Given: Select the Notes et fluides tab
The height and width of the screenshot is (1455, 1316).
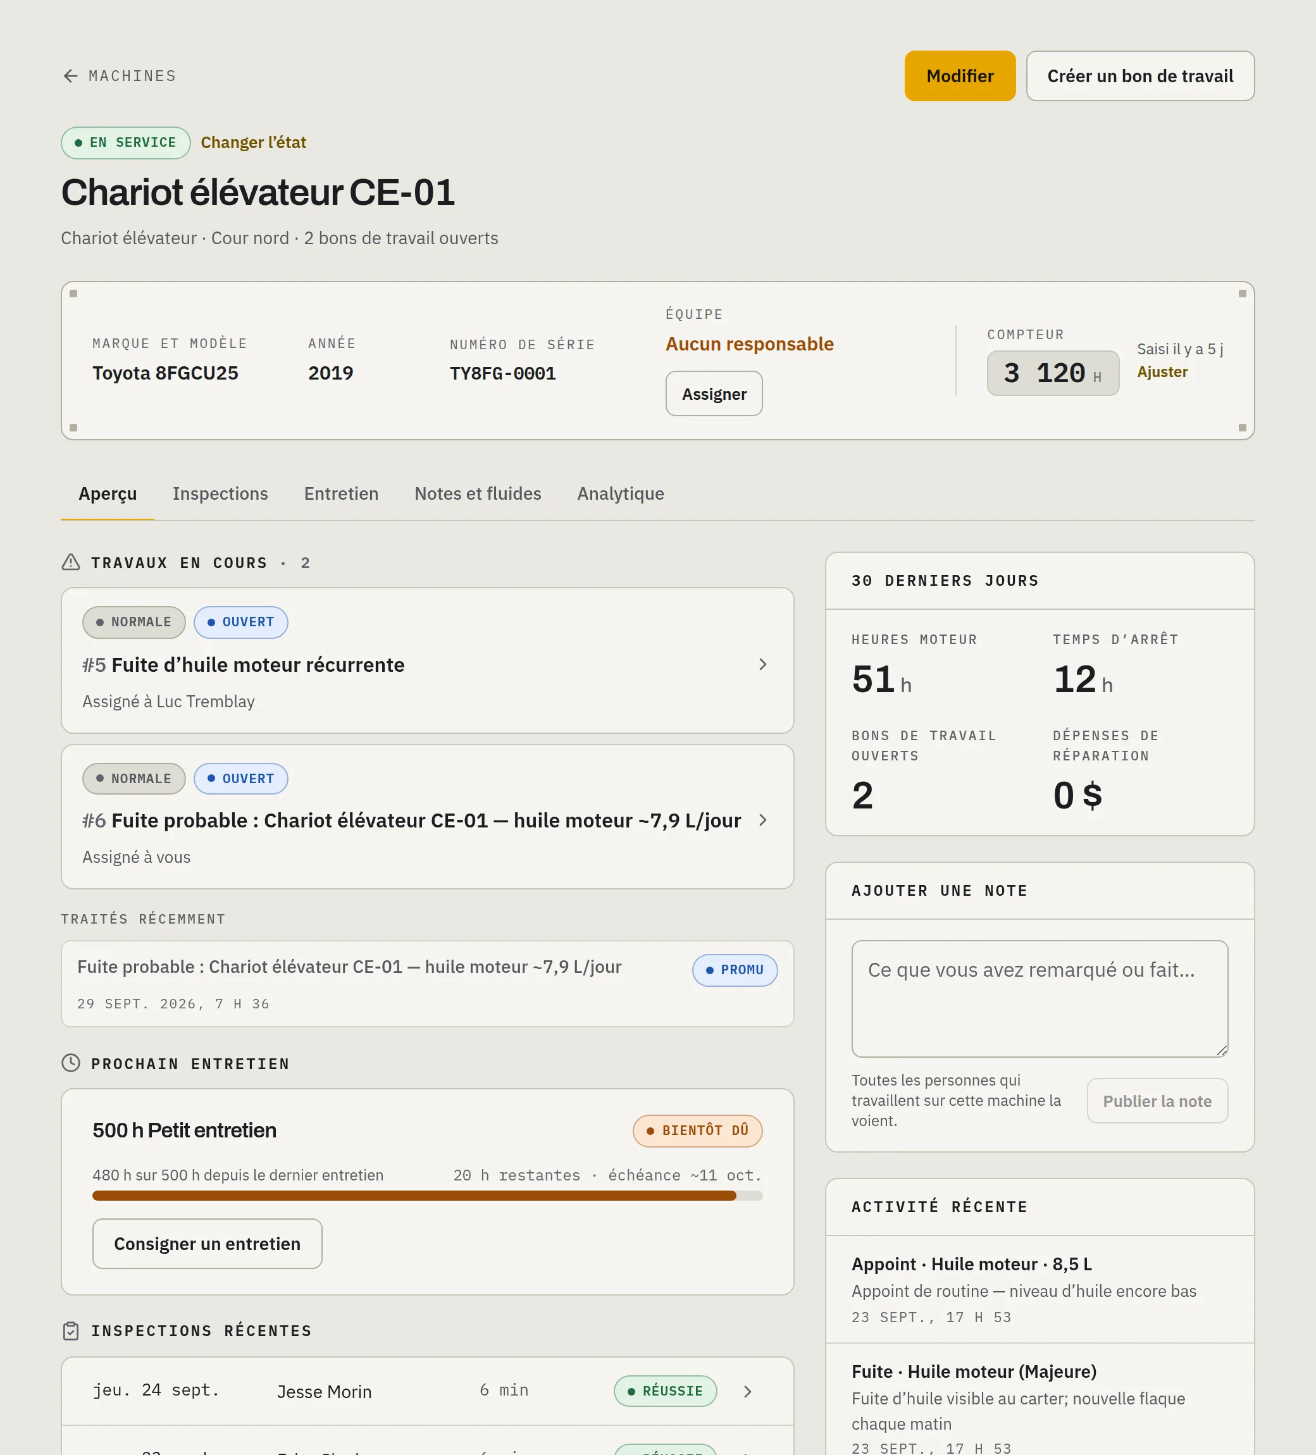Looking at the screenshot, I should 478,493.
